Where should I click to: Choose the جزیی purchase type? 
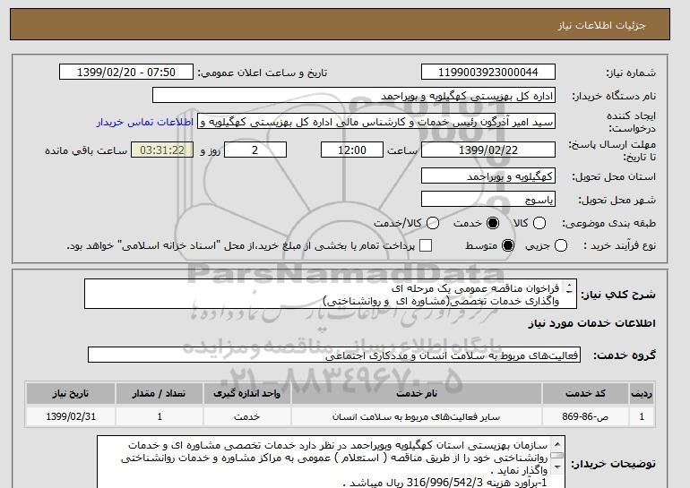click(561, 245)
